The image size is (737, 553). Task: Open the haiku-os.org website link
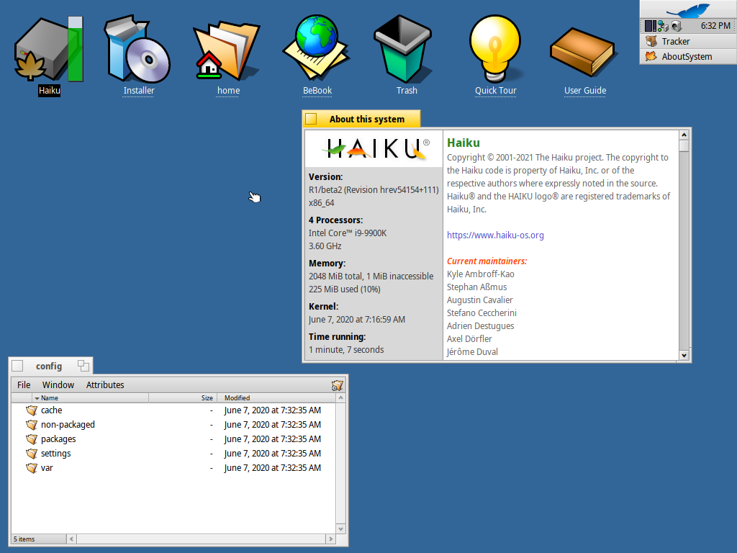[495, 235]
